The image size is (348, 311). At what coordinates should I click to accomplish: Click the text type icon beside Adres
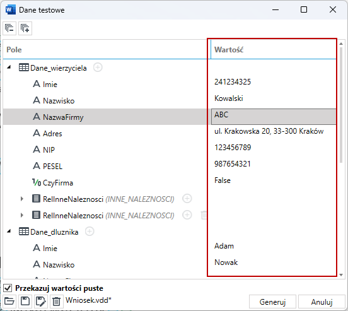(37, 133)
